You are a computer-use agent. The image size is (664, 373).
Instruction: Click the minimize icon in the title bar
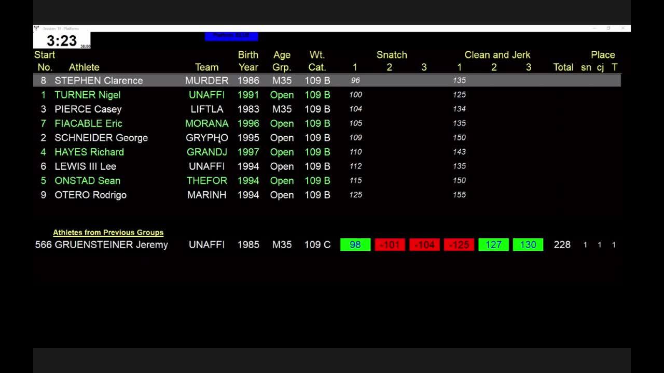[x=596, y=28]
